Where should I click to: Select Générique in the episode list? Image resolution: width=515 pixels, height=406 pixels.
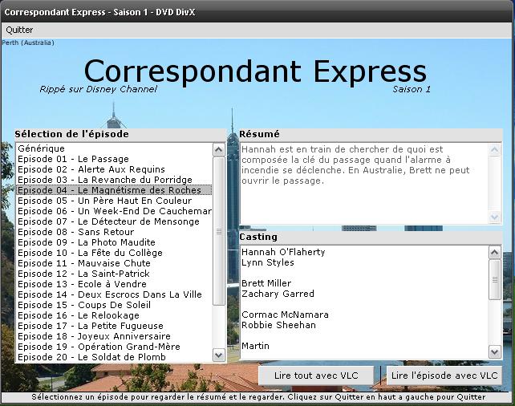[114, 148]
